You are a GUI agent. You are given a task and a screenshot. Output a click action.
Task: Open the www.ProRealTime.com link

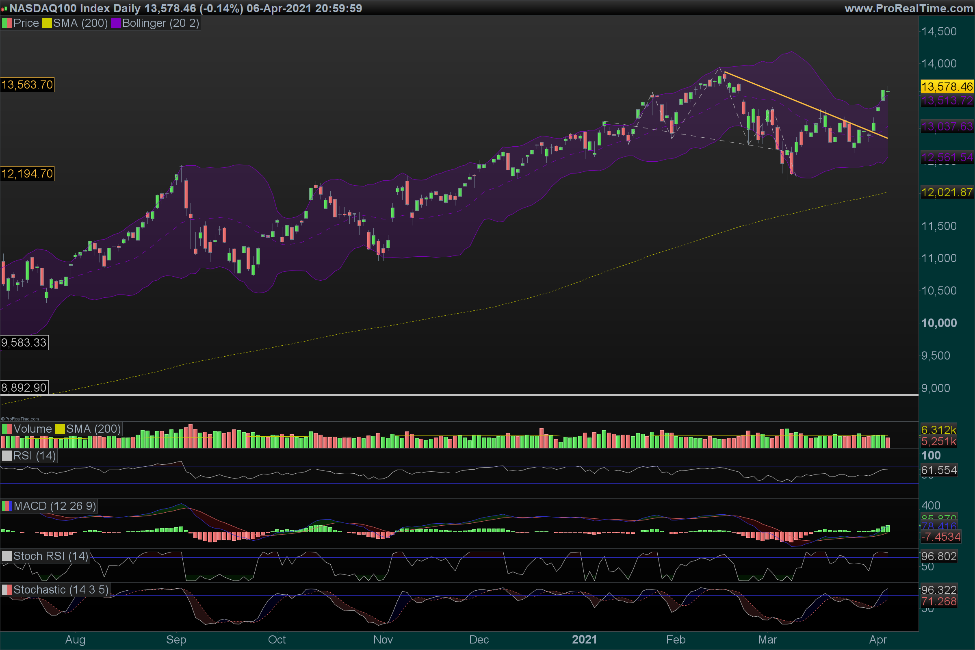point(908,8)
